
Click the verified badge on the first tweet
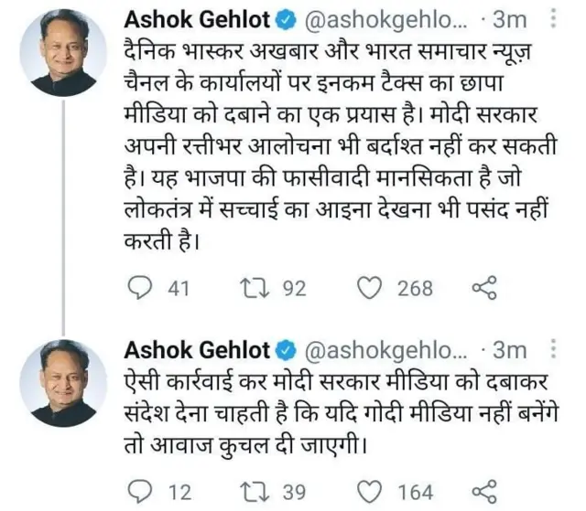click(x=286, y=19)
